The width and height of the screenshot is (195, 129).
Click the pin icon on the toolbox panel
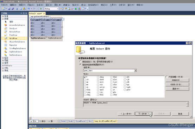[x=24, y=13]
